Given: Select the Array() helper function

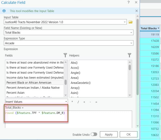Looking at the screenshot, I should [98, 88].
